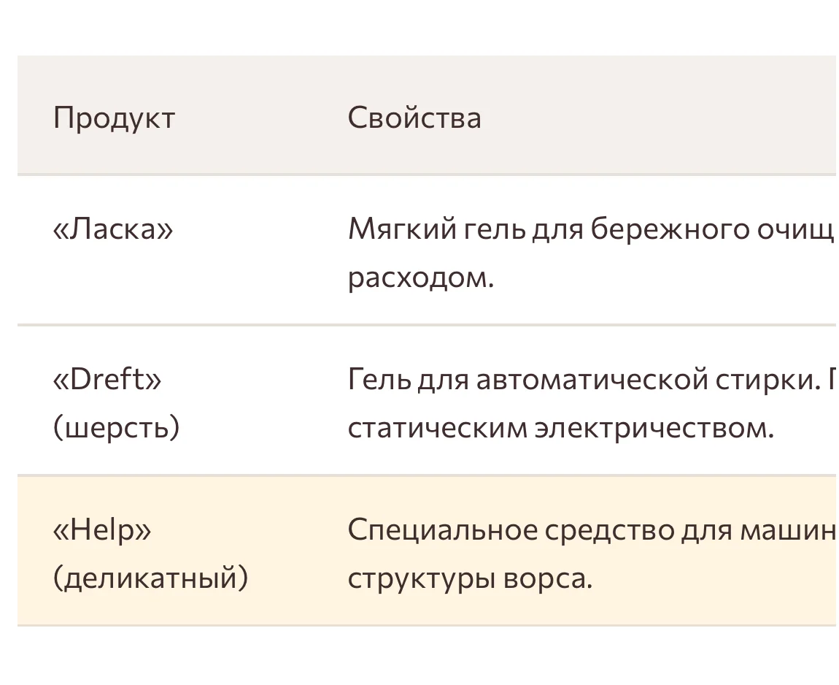Click the «Продукт» column header
This screenshot has height=685, width=839.
tap(114, 118)
